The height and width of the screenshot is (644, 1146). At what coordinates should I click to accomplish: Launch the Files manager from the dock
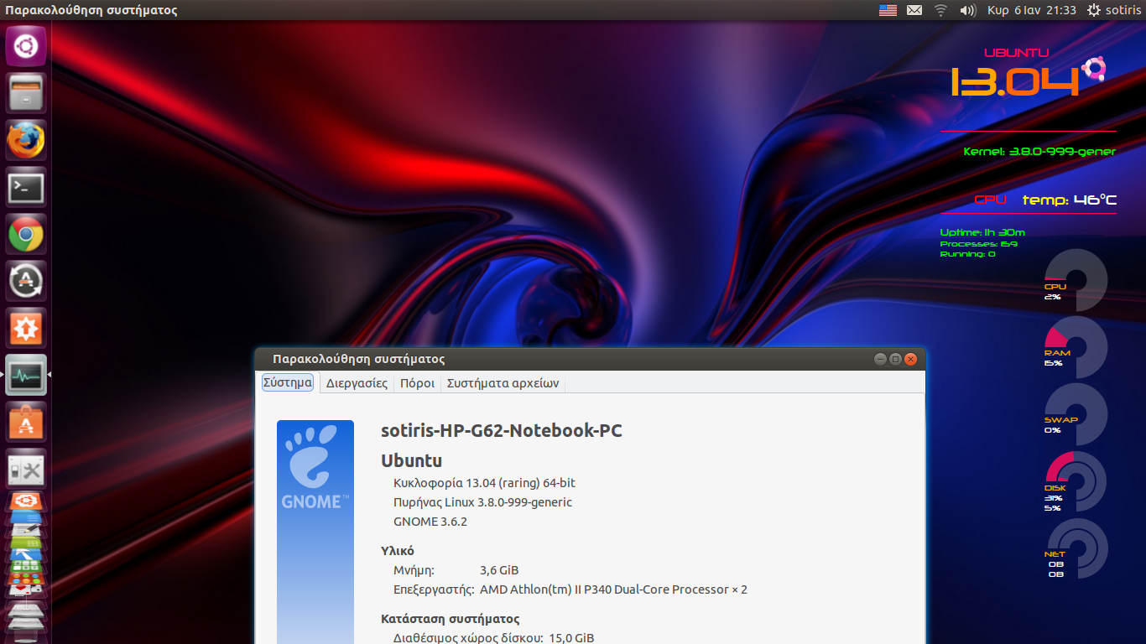(x=26, y=92)
